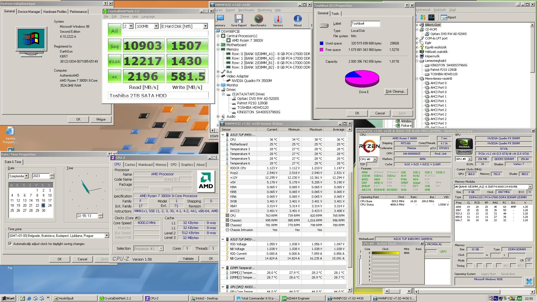Click tray icon labeled 64
Screen dimensions: 537x302
[x=519, y=298]
